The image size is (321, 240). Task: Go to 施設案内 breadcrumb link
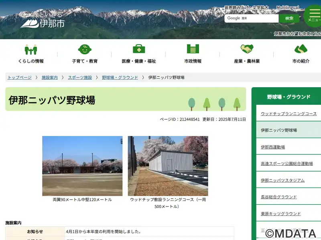pos(49,77)
